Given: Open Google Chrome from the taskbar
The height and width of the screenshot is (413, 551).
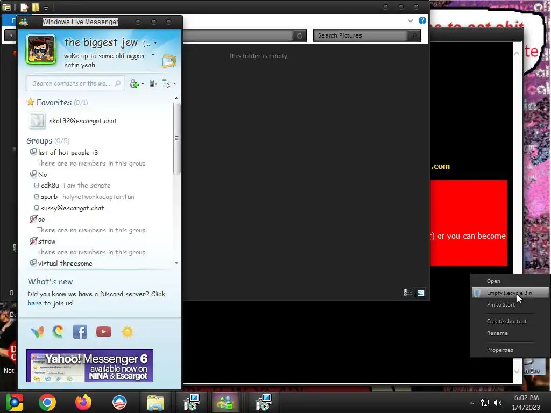Looking at the screenshot, I should point(47,402).
